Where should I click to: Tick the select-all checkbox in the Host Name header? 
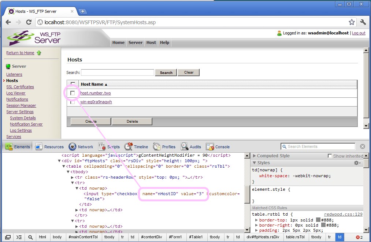[73, 84]
